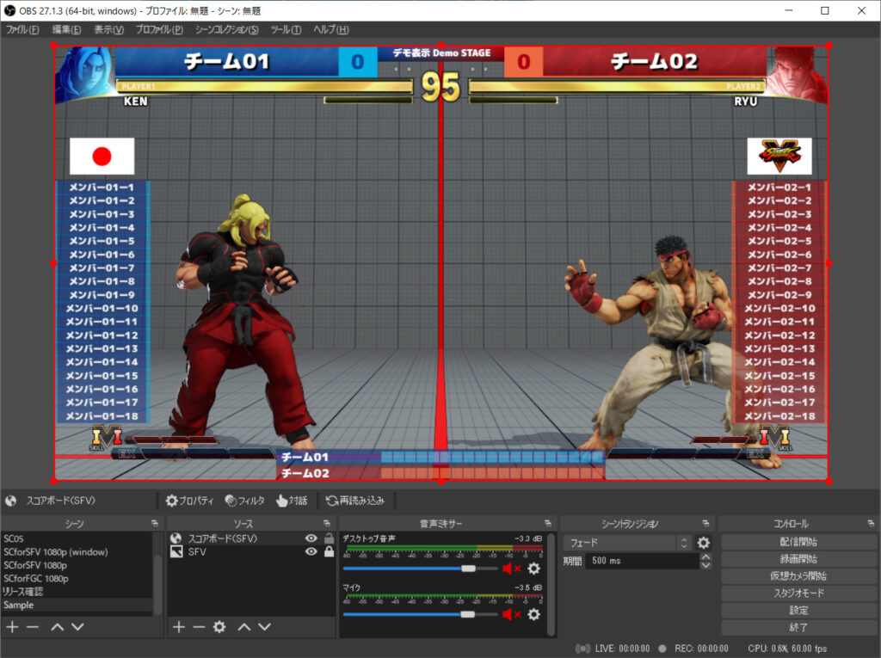881x658 pixels.
Task: Open the プロファイル menu
Action: point(159,30)
